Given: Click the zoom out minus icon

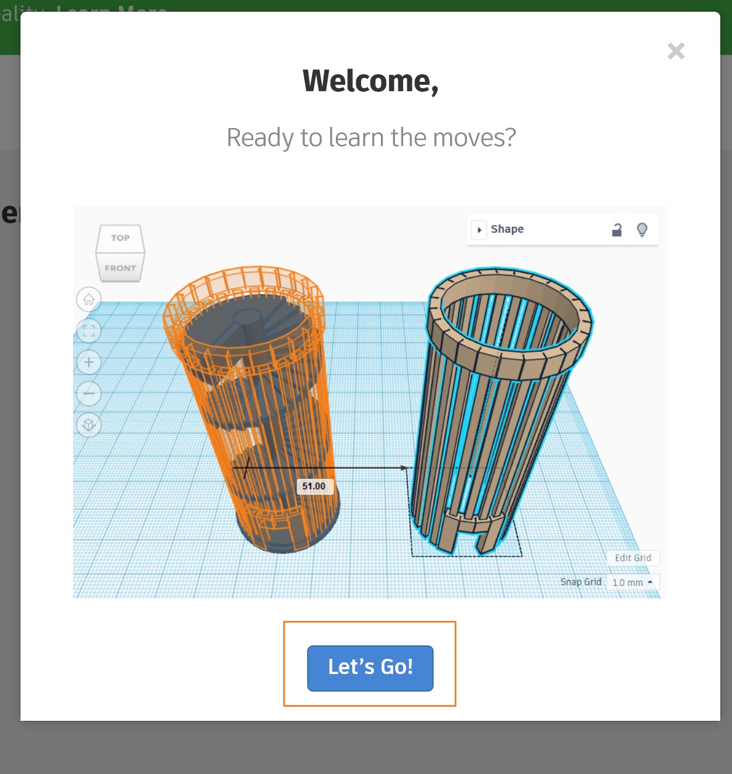Looking at the screenshot, I should [x=89, y=393].
